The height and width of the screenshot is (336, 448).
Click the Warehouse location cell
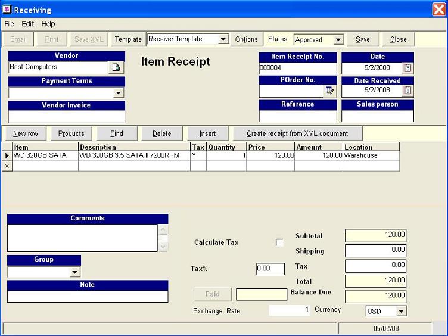371,155
